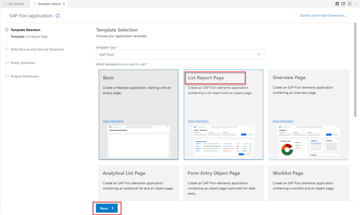The height and width of the screenshot is (215, 360).
Task: Click the Next button
Action: (x=107, y=208)
